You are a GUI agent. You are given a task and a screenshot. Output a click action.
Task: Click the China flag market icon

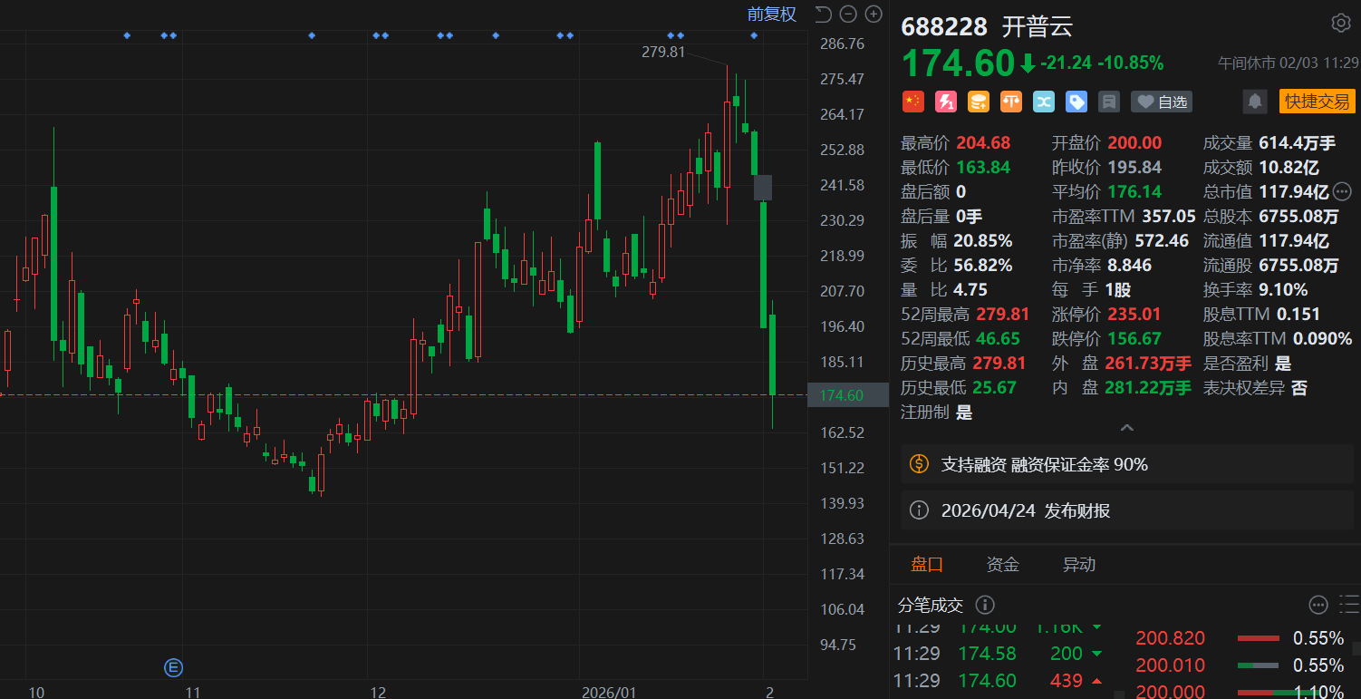coord(912,102)
